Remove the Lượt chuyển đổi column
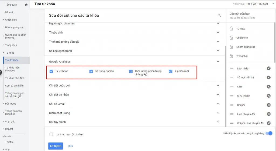 coord(269,114)
